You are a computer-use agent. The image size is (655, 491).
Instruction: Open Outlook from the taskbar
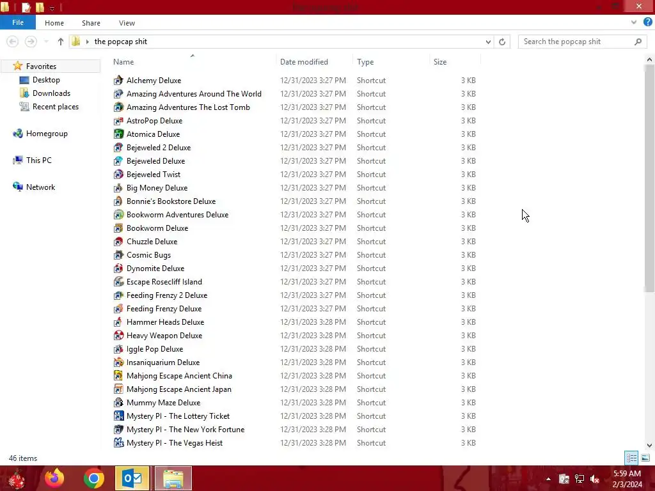click(x=132, y=478)
